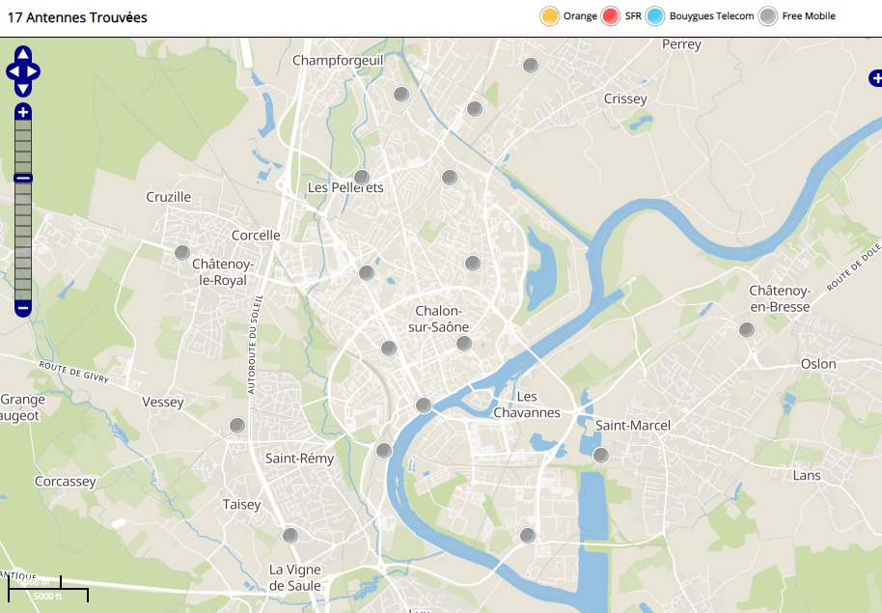Image resolution: width=882 pixels, height=613 pixels.
Task: Click the antenna marker near Saint-Marcel
Action: coord(600,455)
